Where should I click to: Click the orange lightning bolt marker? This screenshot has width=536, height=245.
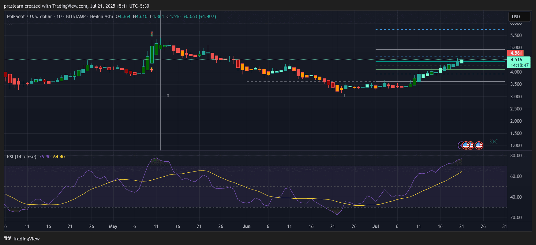coord(152,70)
